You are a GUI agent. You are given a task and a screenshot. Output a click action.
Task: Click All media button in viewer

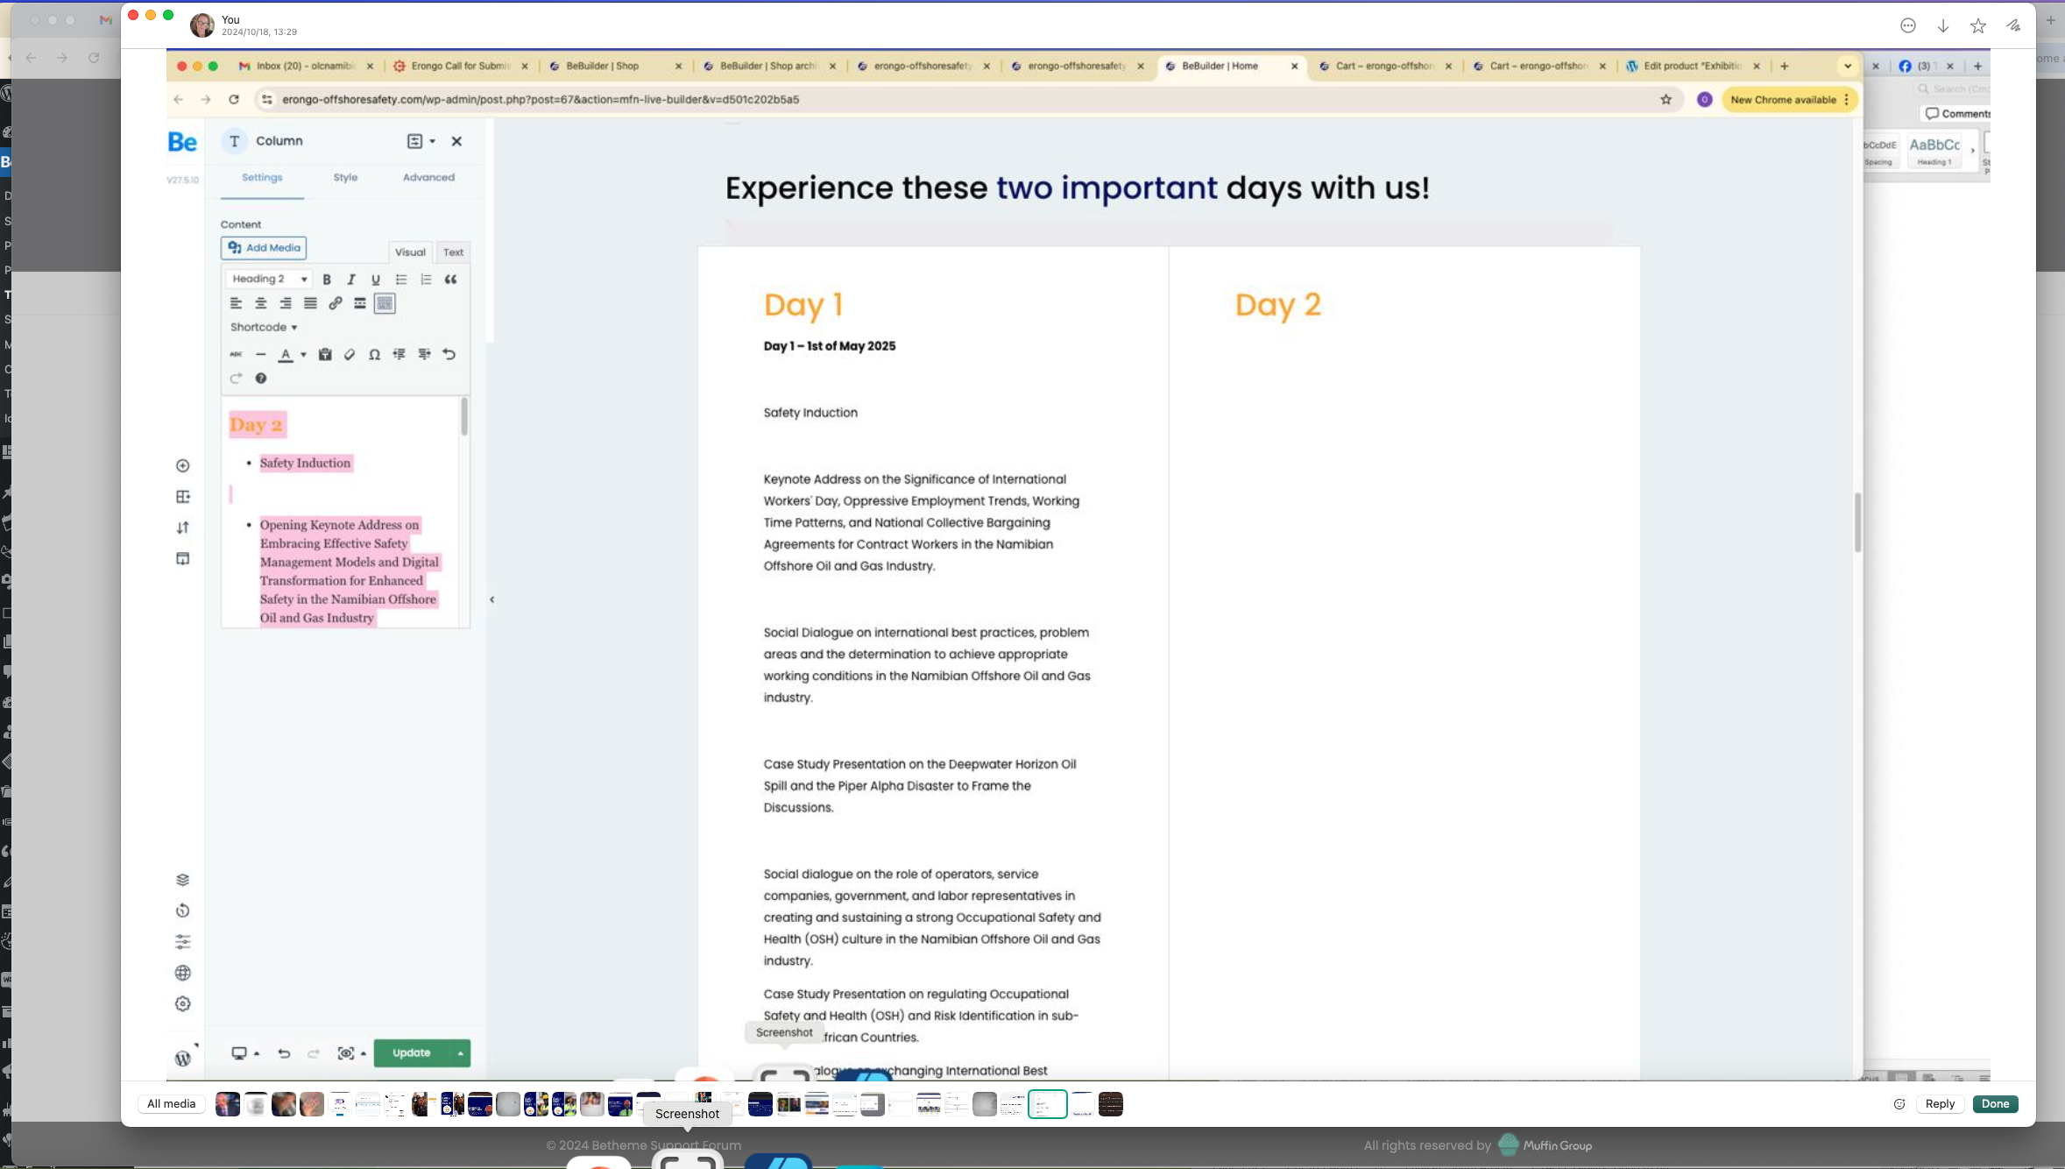(171, 1103)
